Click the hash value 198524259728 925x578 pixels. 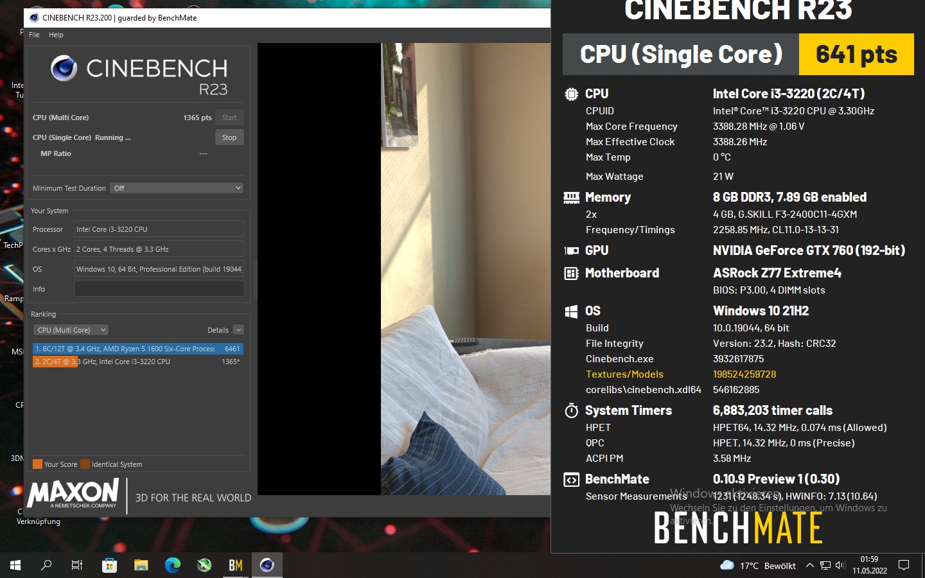point(744,374)
